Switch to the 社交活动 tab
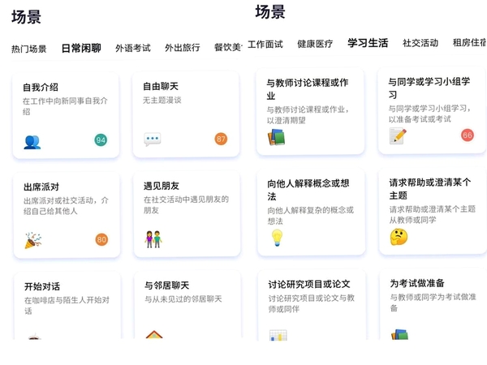Image resolution: width=487 pixels, height=365 pixels. coord(420,43)
